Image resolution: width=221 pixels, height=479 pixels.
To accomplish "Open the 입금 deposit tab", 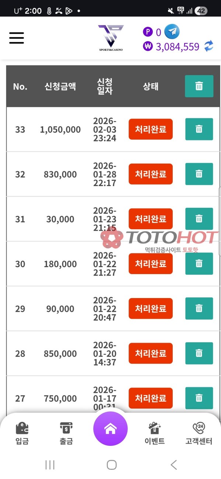I will 22,433.
